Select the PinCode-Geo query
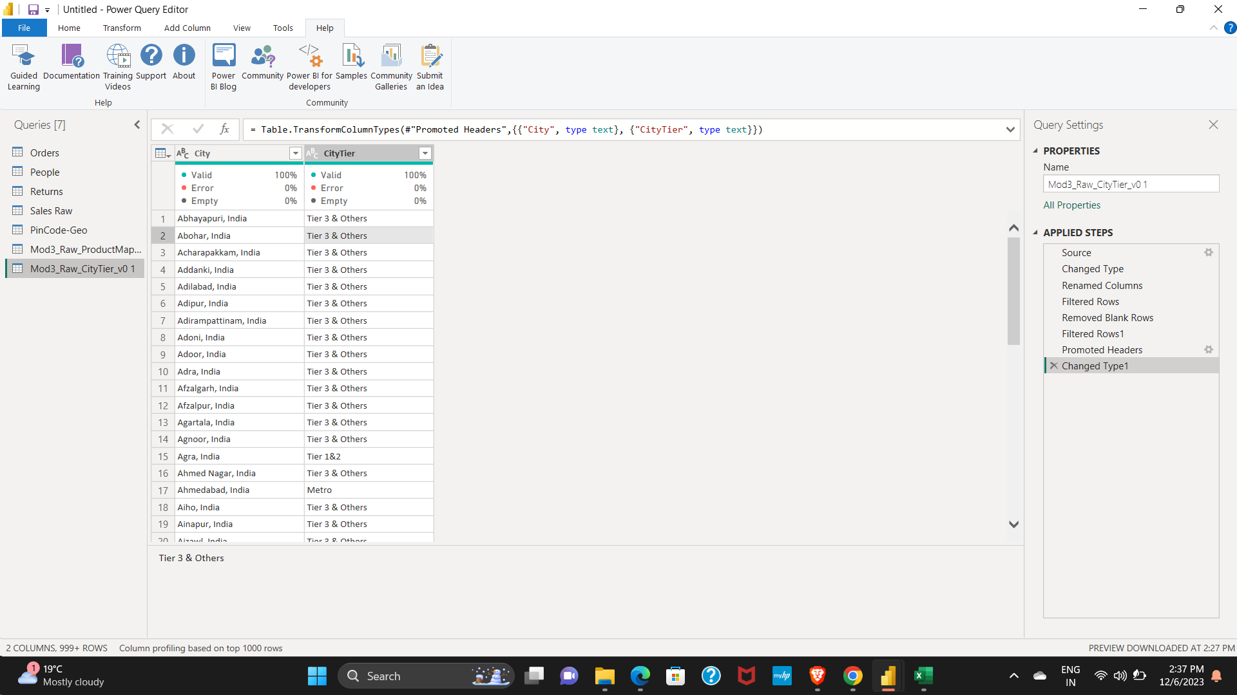This screenshot has height=695, width=1237. 75,230
